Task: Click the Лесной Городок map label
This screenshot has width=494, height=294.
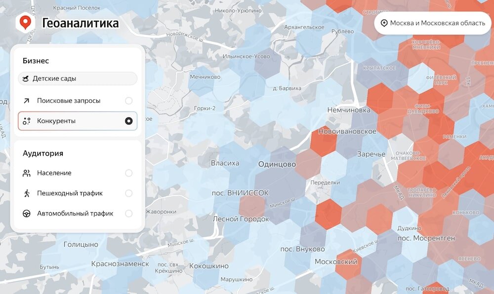Action: pos(241,219)
